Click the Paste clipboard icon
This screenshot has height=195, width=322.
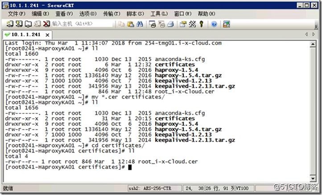(130, 24)
